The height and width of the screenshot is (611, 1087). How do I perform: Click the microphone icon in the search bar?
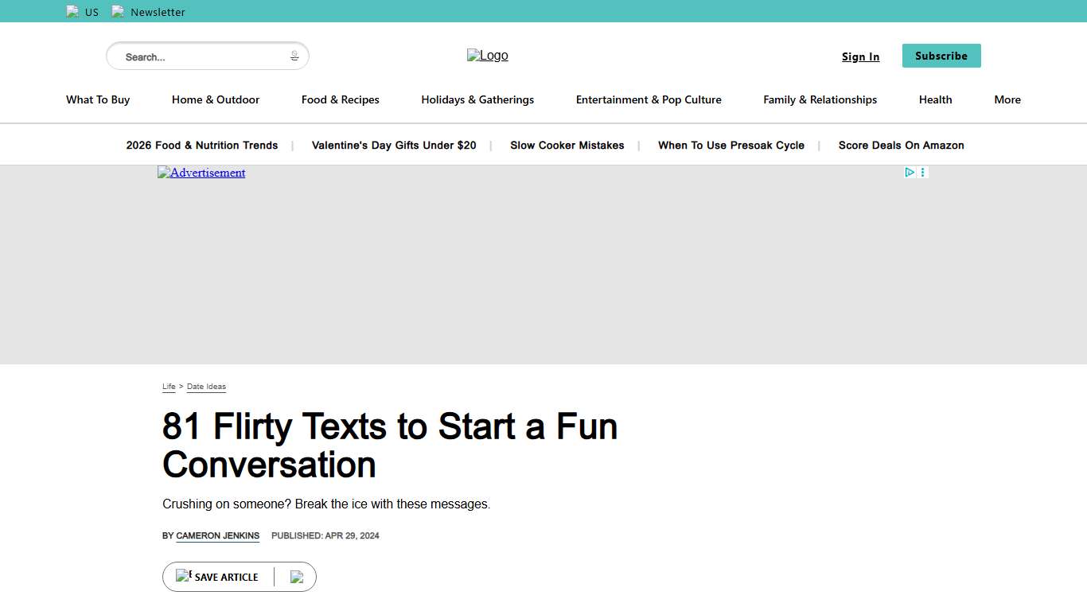294,56
